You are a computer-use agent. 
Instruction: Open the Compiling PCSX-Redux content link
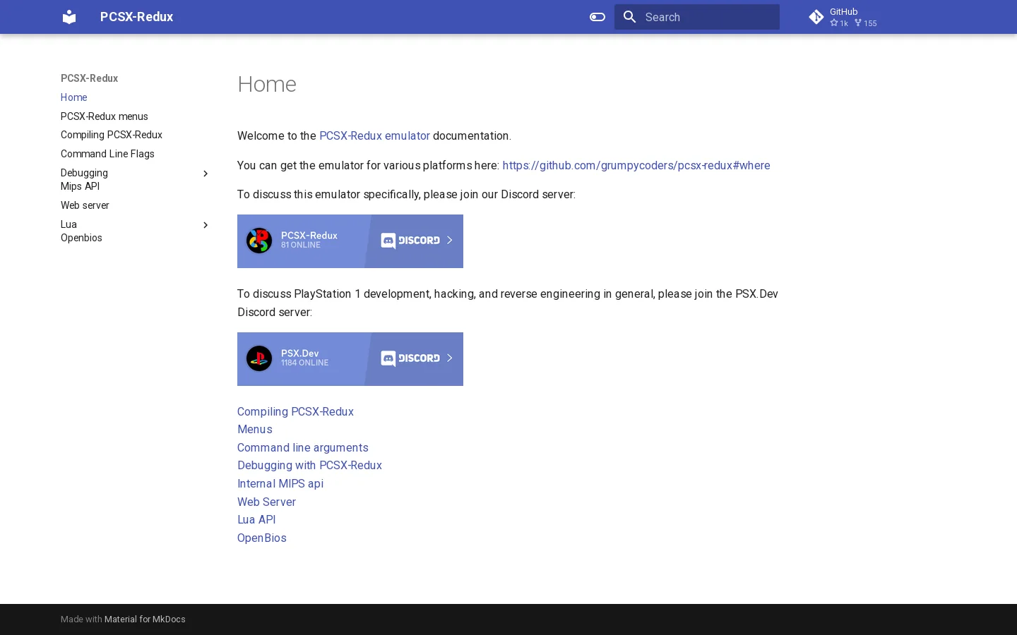pyautogui.click(x=295, y=411)
